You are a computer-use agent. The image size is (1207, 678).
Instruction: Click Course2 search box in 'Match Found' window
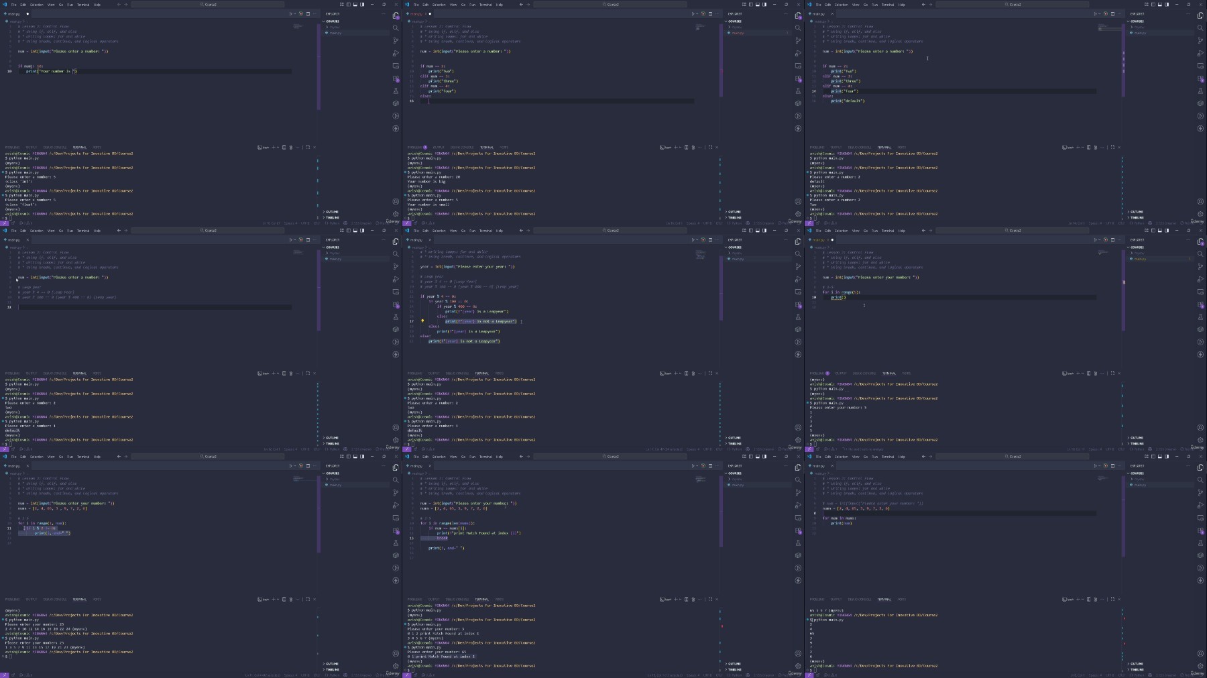[610, 457]
